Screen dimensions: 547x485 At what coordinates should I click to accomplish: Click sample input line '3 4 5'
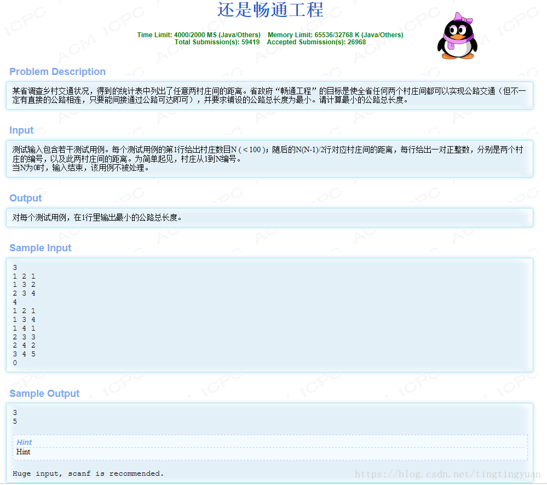click(x=24, y=354)
